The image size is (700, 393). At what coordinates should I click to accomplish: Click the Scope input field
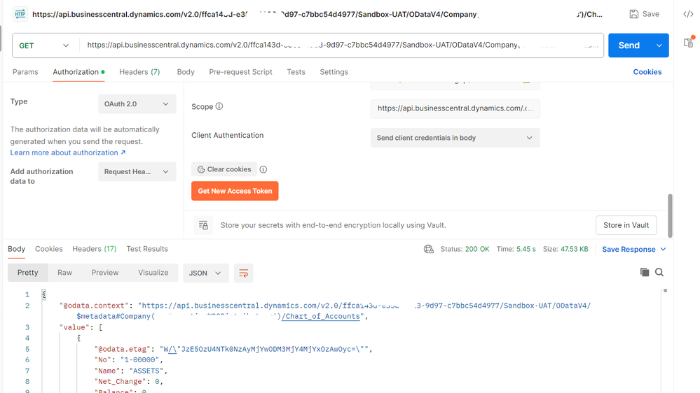[x=455, y=108]
